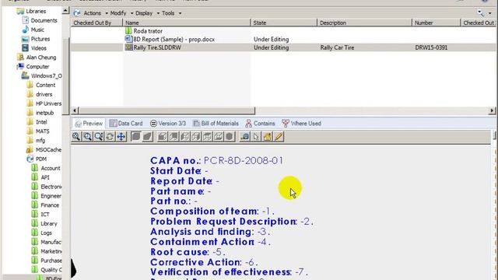
Task: Activate the Pan four-arrow tool
Action: 121,137
